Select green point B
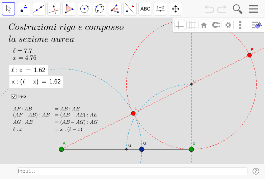Image resolution: width=265 pixels, height=179 pixels. point(191,149)
